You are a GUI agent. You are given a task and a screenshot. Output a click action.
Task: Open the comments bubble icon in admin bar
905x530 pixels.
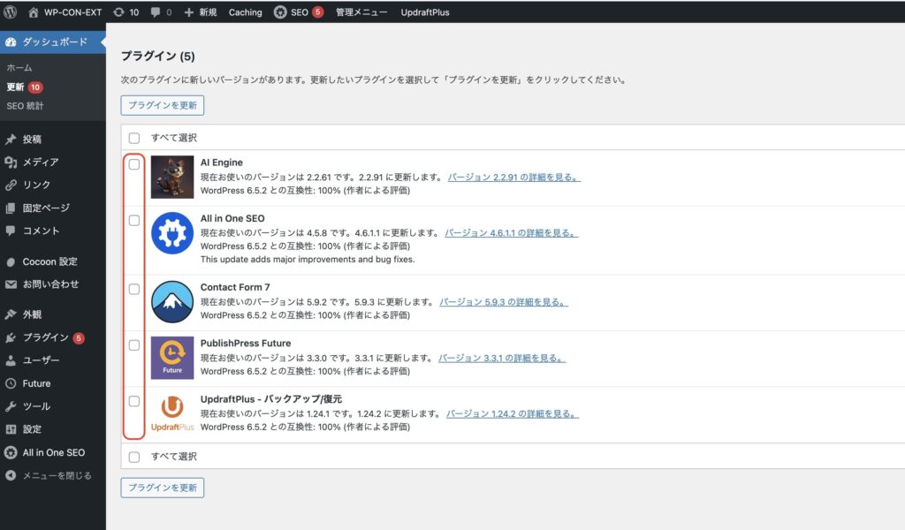[x=156, y=12]
